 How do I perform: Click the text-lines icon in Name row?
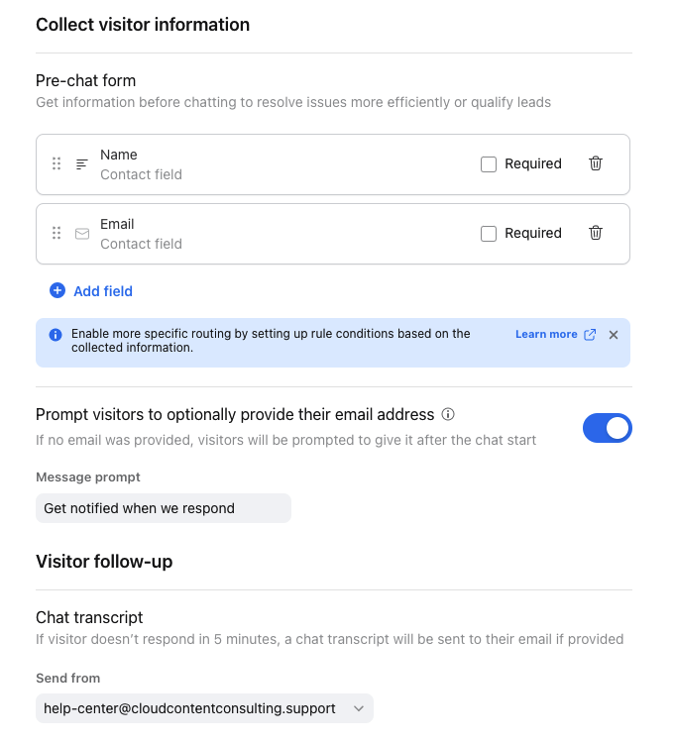pyautogui.click(x=82, y=164)
